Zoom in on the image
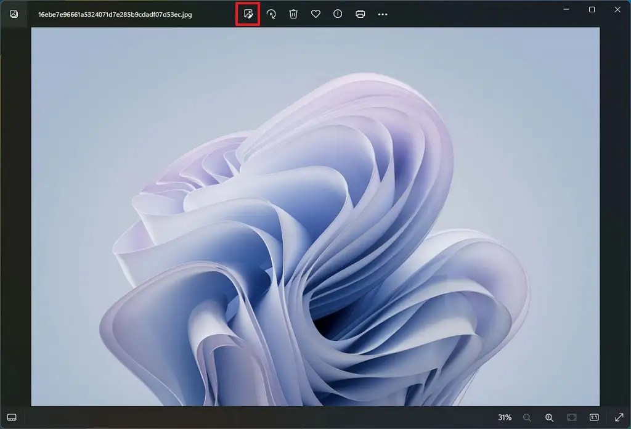 (548, 418)
